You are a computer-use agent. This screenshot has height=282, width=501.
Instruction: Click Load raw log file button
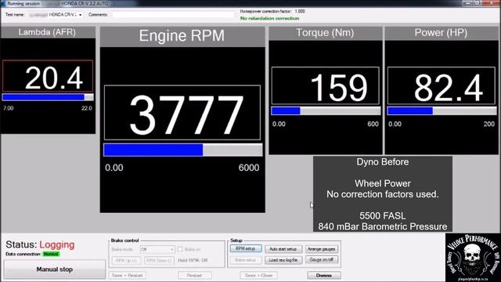(283, 260)
